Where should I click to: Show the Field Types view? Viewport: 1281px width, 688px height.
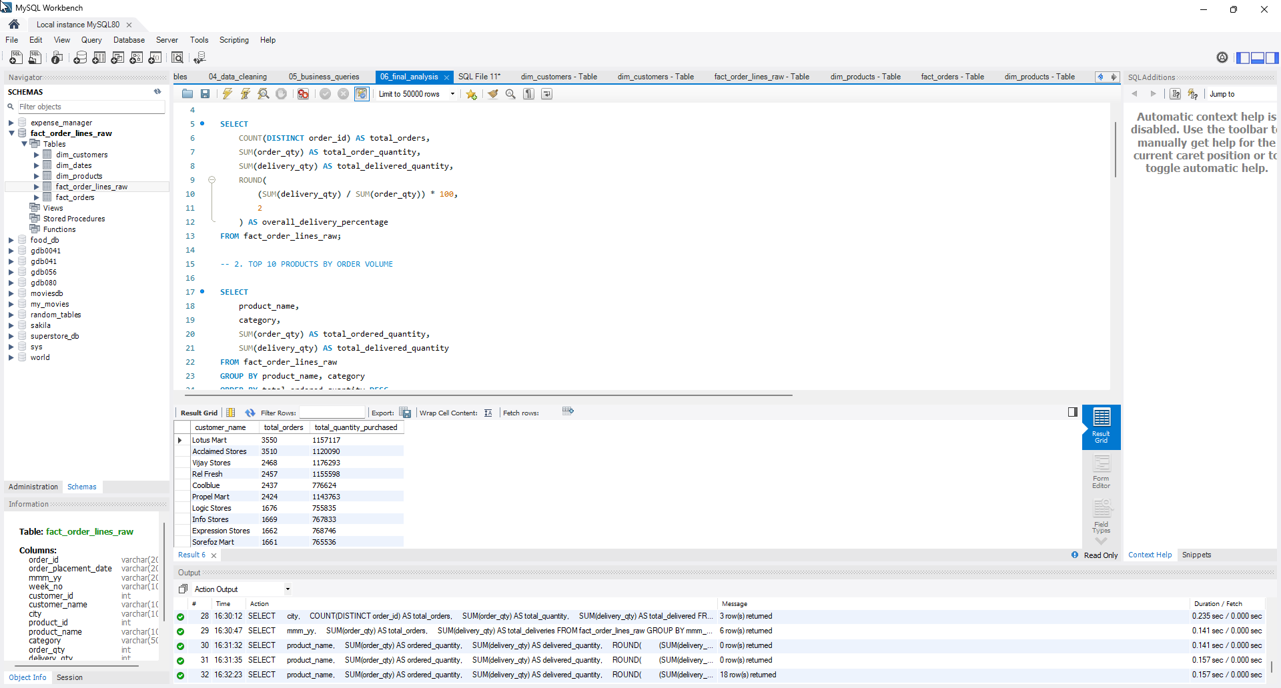coord(1101,517)
